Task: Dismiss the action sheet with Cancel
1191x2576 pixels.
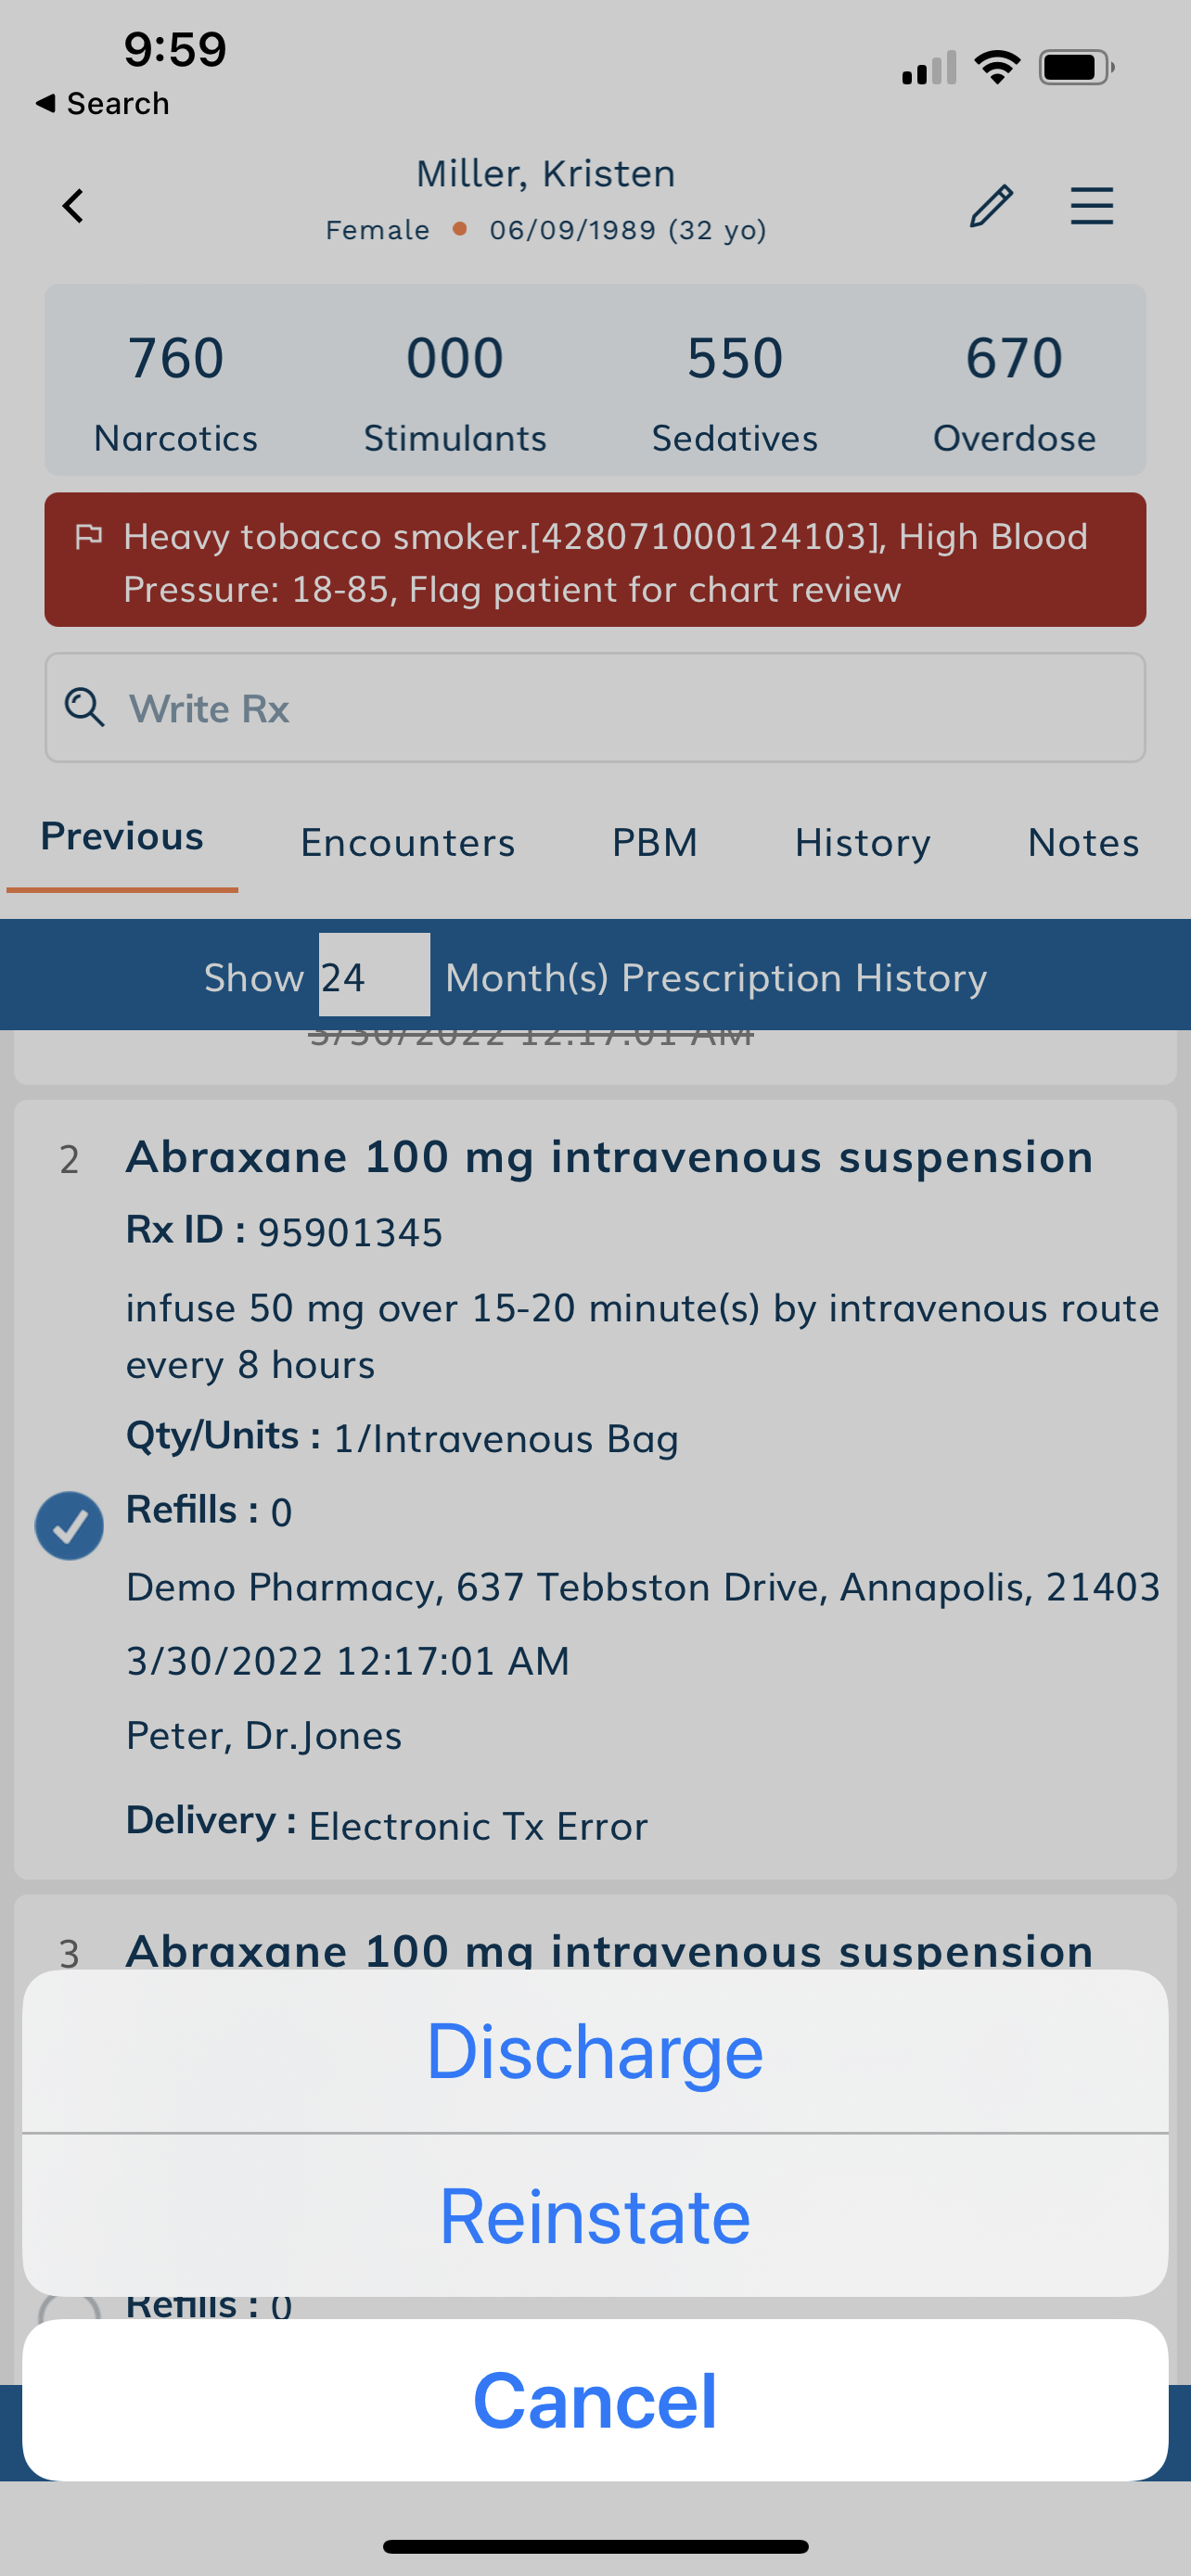Action: pos(595,2400)
